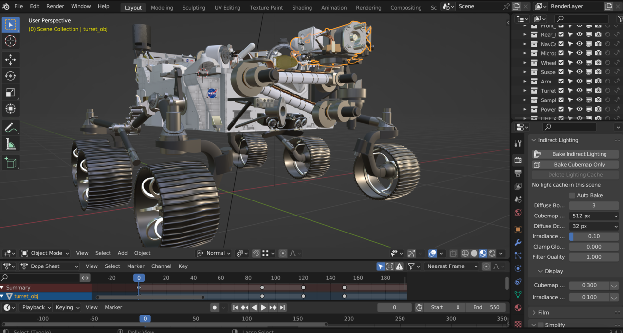Open the Physics properties tab
This screenshot has height=333, width=623.
tap(518, 268)
